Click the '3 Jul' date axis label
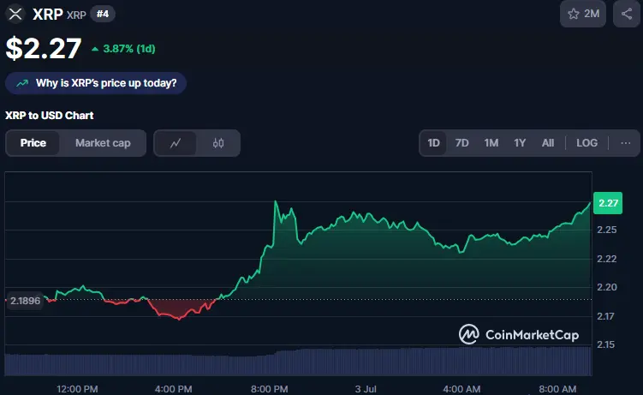The width and height of the screenshot is (643, 395). coord(366,389)
